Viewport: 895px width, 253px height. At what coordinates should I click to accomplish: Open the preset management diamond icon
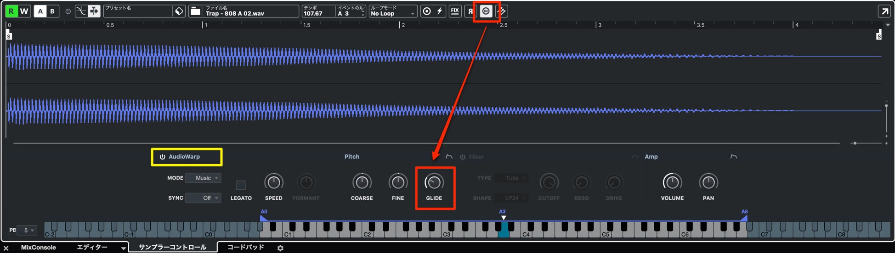(x=179, y=11)
